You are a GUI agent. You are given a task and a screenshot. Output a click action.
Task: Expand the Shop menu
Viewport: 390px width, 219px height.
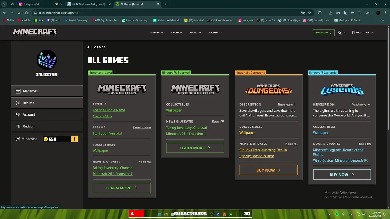point(176,33)
